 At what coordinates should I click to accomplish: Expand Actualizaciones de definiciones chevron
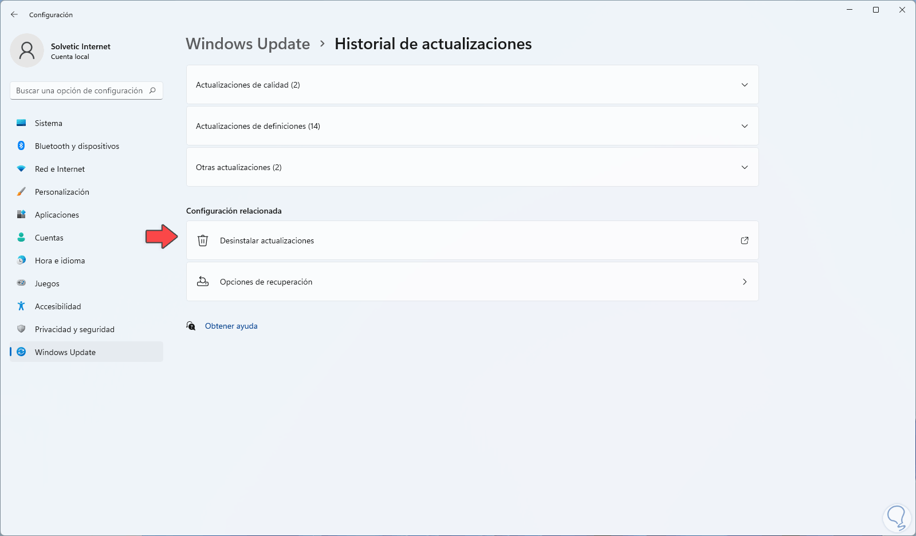[x=745, y=126]
